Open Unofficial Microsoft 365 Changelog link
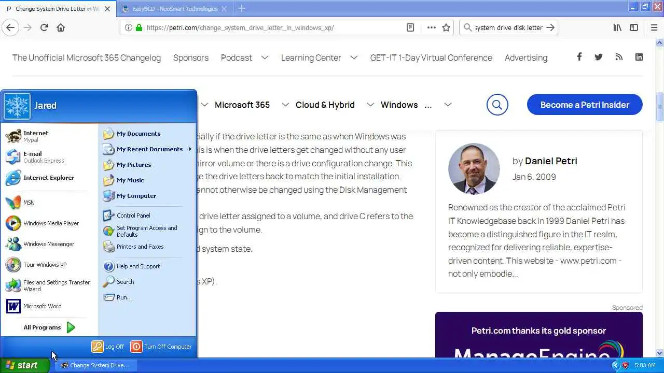The height and width of the screenshot is (373, 664). coord(87,58)
